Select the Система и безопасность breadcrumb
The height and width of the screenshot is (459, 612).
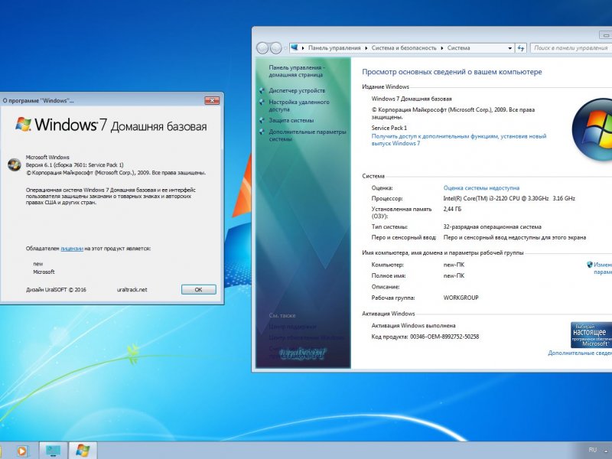click(x=404, y=48)
